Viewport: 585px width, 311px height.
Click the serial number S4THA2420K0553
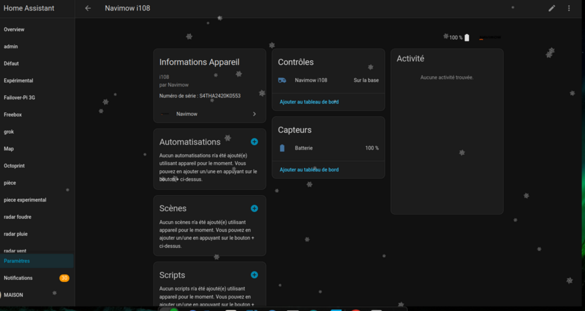[x=220, y=96]
